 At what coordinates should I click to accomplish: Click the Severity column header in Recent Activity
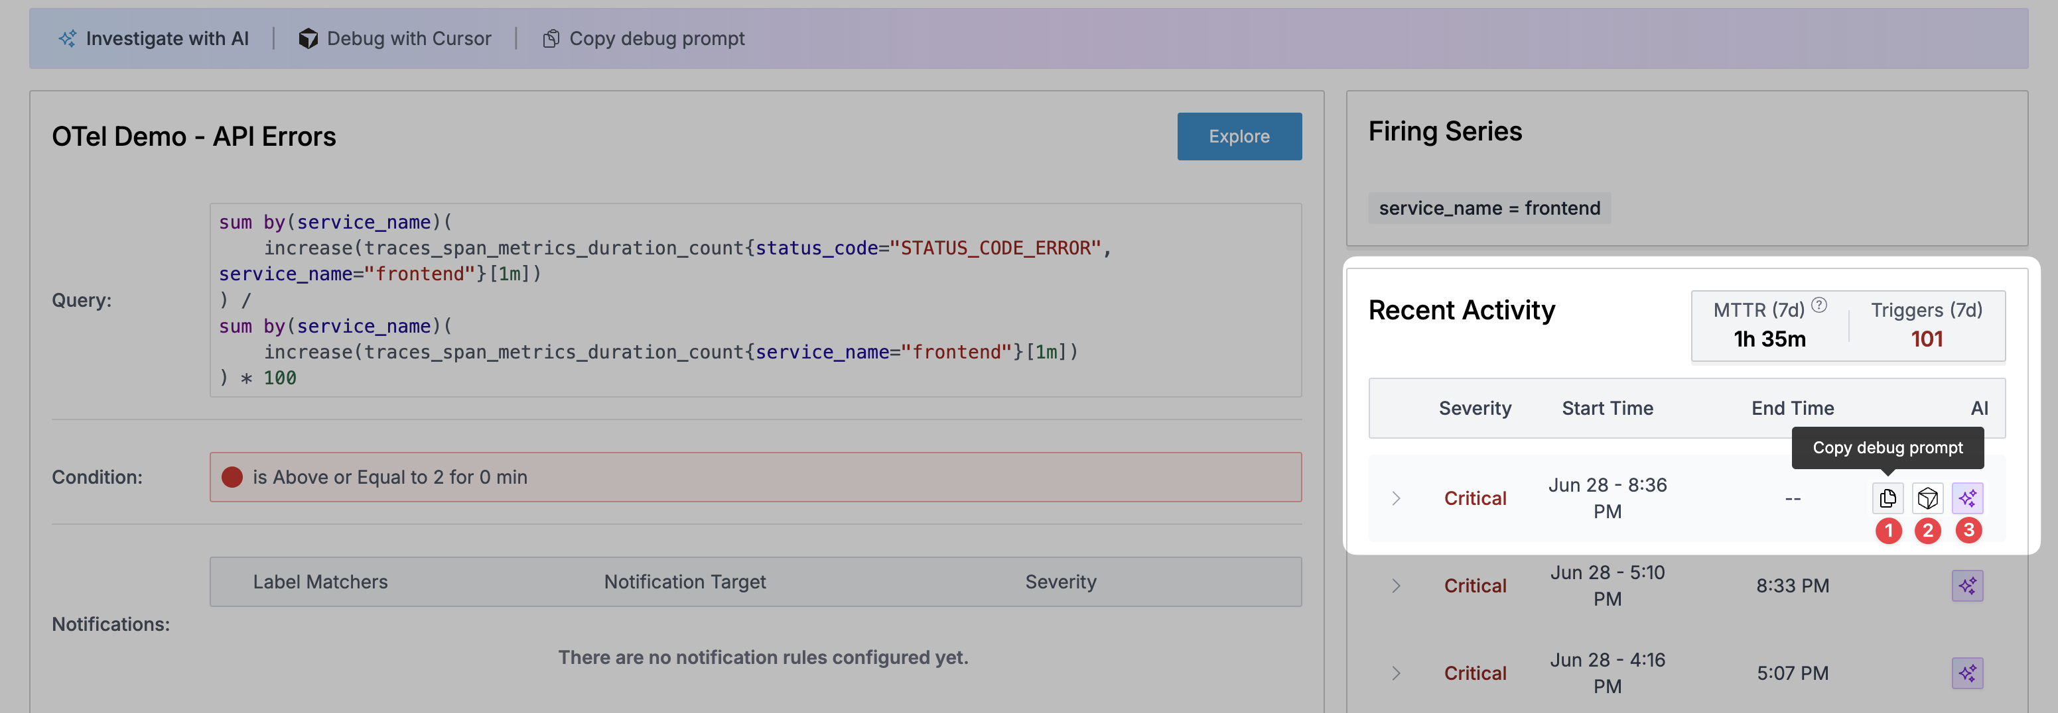point(1475,408)
